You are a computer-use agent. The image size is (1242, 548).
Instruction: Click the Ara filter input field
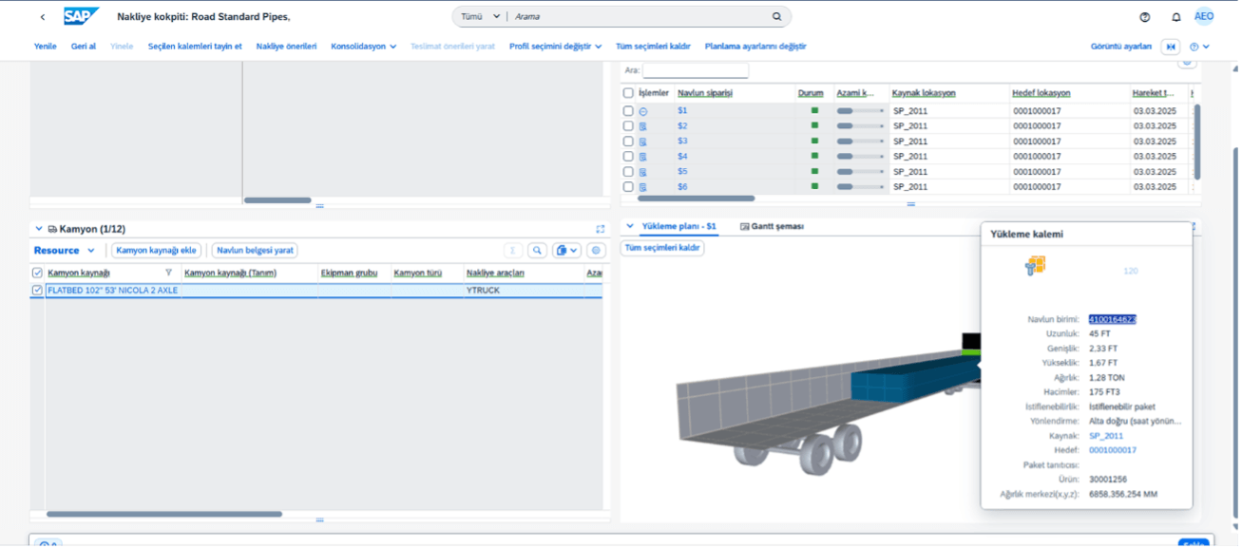pyautogui.click(x=696, y=70)
